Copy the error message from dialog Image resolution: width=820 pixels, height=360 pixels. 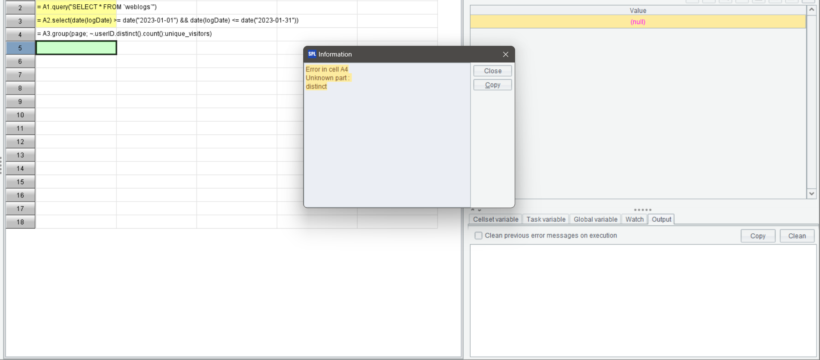point(492,85)
